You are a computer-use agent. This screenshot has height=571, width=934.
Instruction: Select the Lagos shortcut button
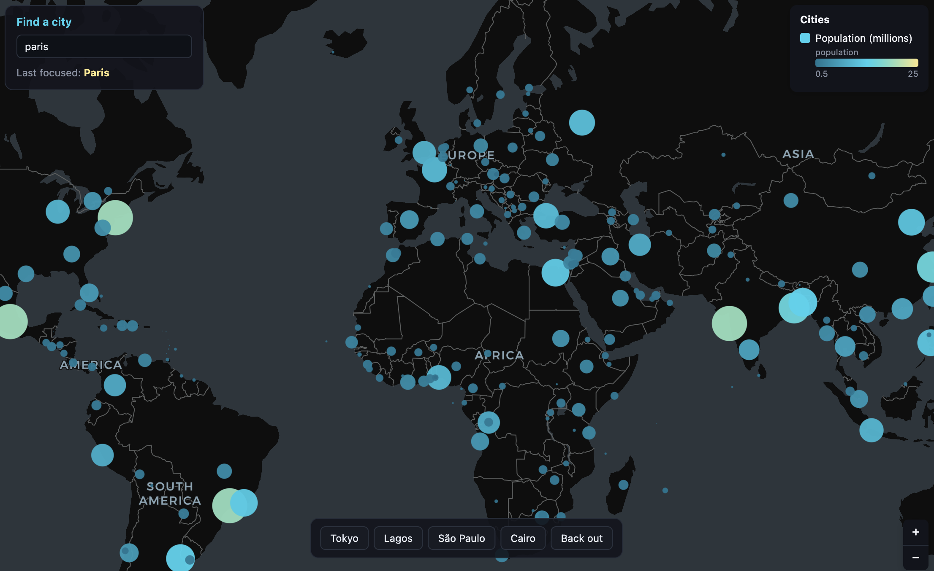coord(398,538)
